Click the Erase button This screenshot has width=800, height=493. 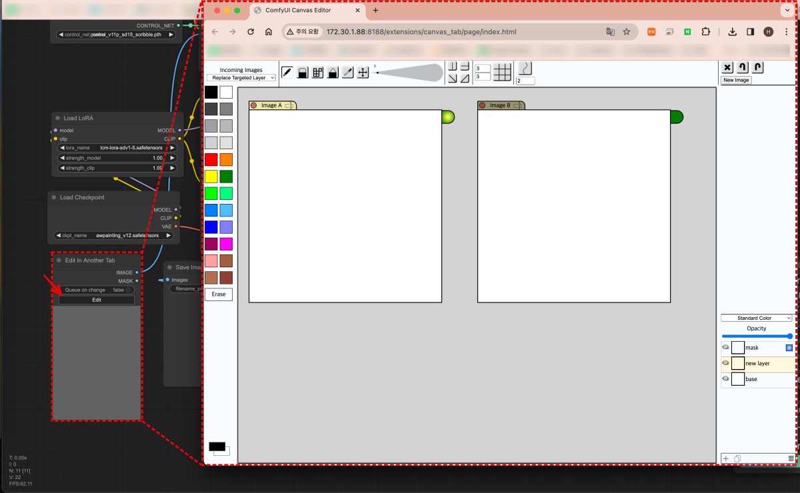point(219,294)
